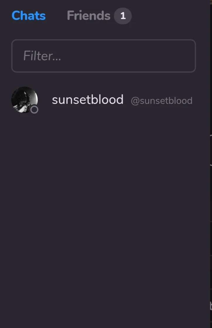
Task: Click sunsetblood's profile avatar
Action: 24,99
